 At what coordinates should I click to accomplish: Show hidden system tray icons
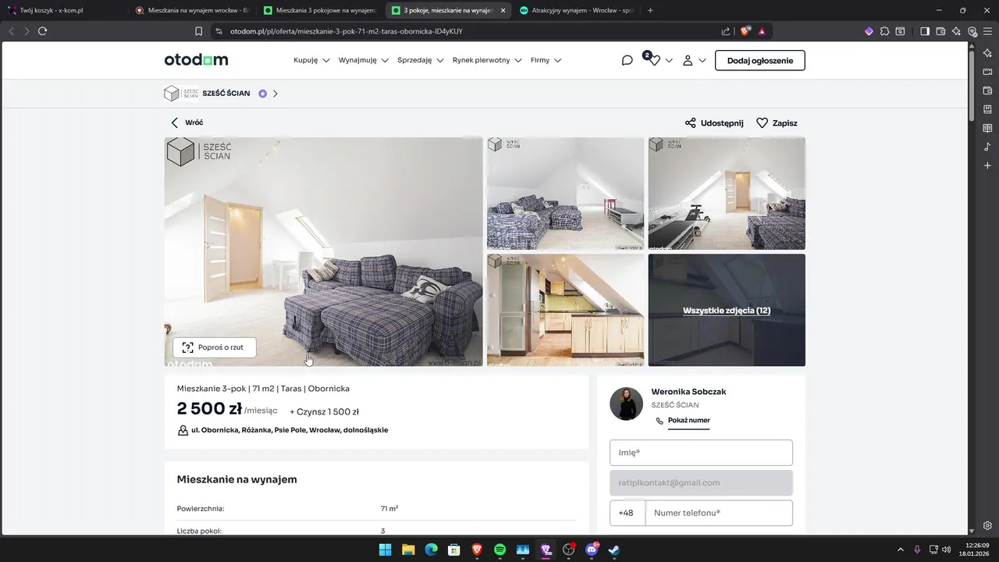(x=900, y=550)
